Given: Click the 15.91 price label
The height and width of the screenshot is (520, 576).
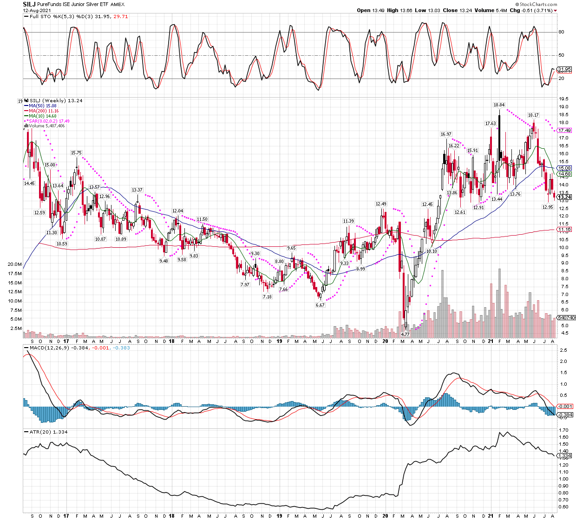Looking at the screenshot, I should pos(472,150).
